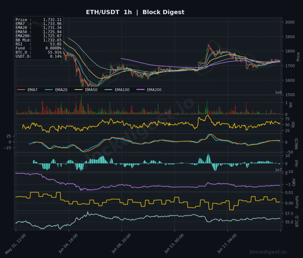The width and height of the screenshot is (303, 258).
Task: Click the Jun 08, 20:00 date label
Action: pos(121,243)
